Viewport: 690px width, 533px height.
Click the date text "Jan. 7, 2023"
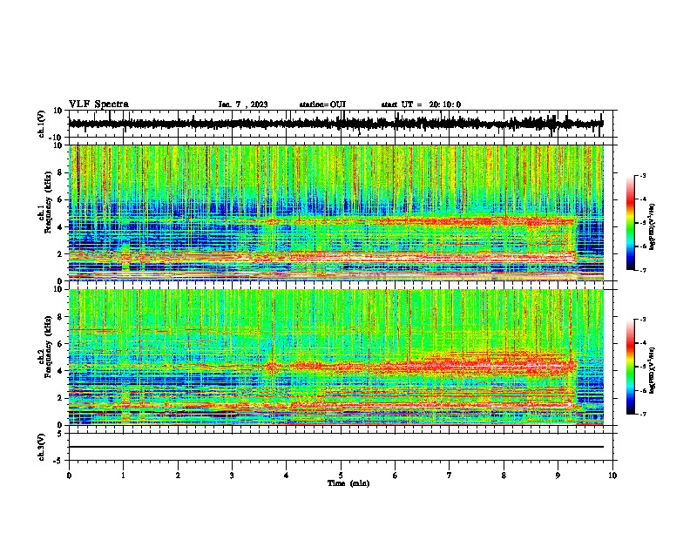243,105
